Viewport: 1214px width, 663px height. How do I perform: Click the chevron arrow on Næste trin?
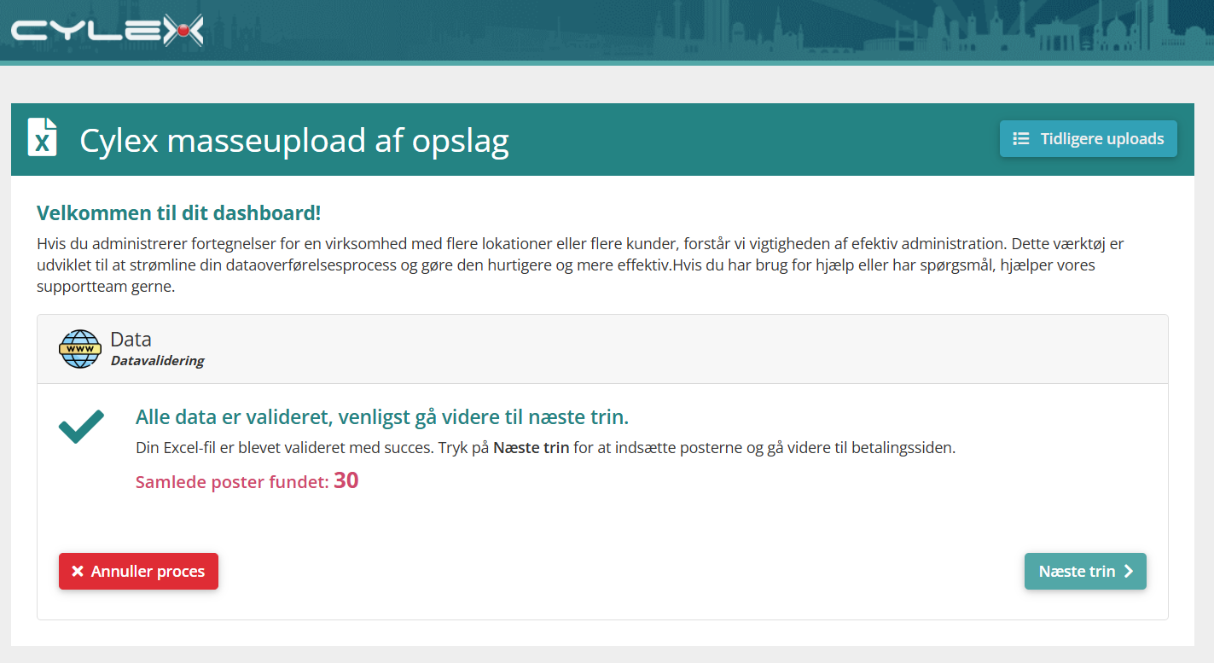pos(1129,572)
